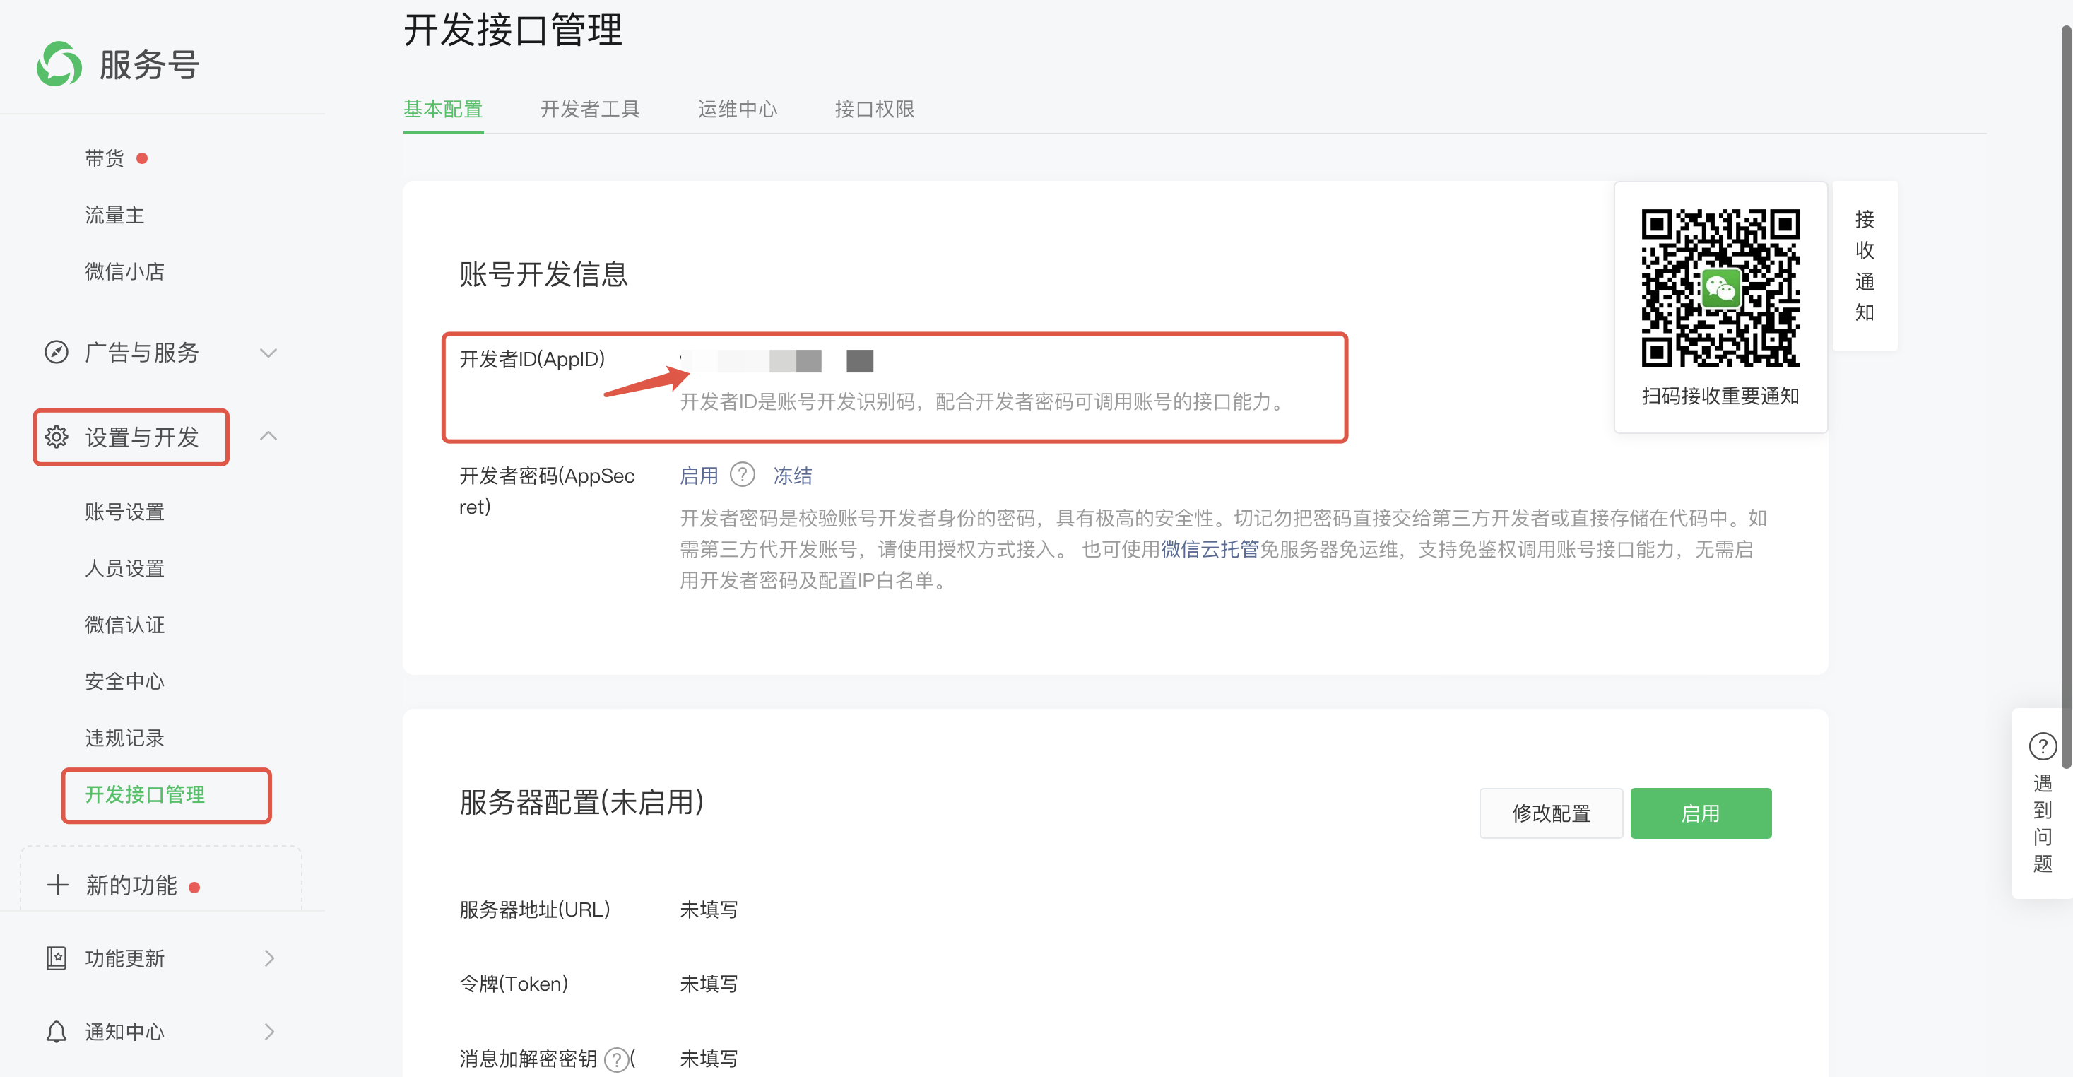Click the 开发接口管理 page title
The image size is (2073, 1077).
coord(513,30)
